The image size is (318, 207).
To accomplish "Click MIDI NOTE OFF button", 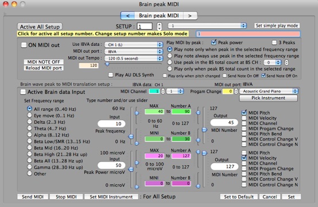I will (x=44, y=62).
